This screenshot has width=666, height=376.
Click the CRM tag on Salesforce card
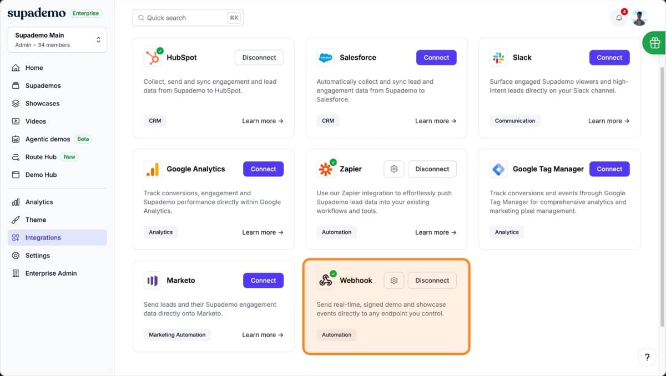click(x=328, y=121)
